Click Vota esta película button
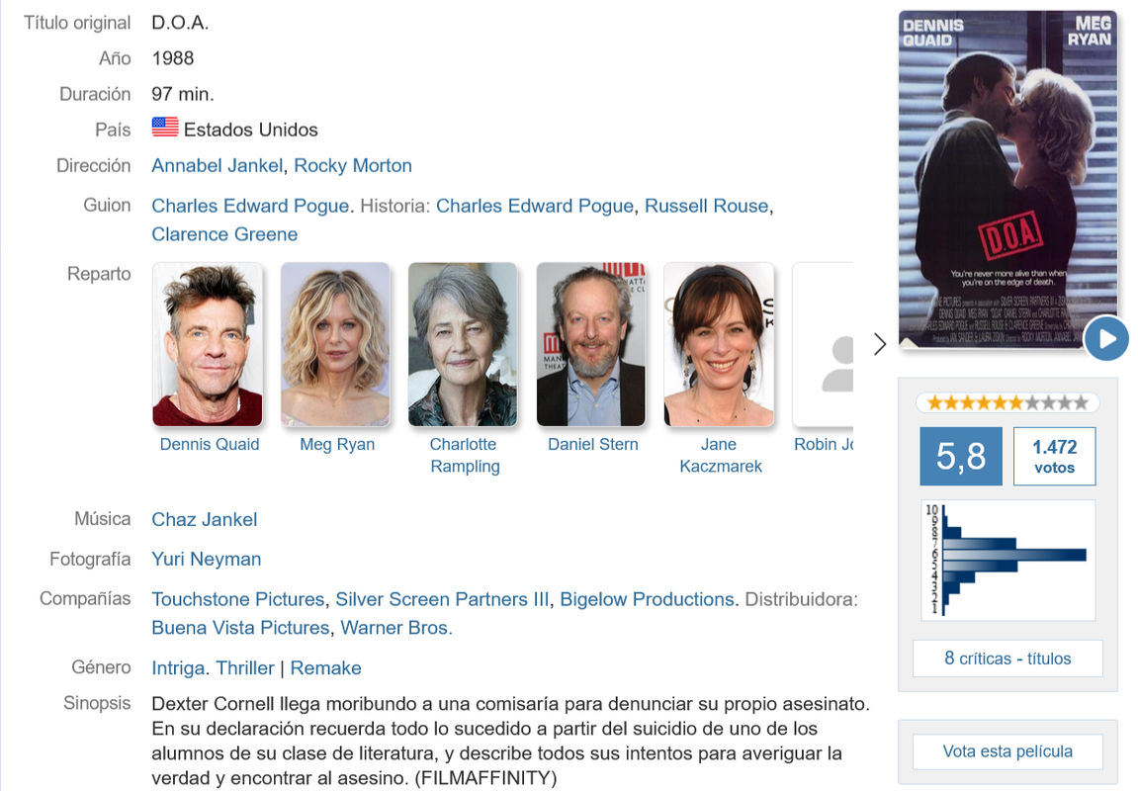The width and height of the screenshot is (1138, 791). 1007,751
